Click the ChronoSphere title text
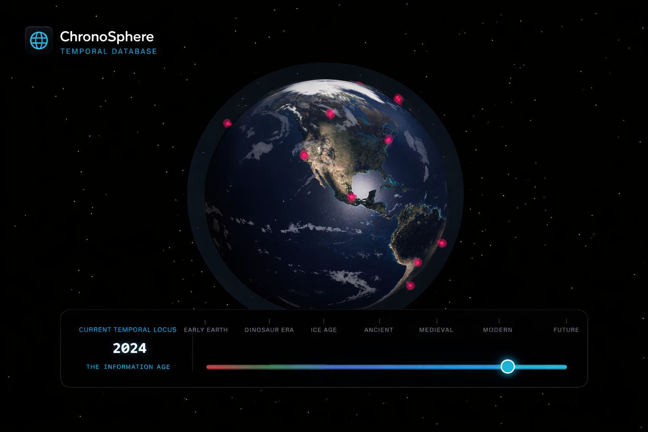 tap(107, 37)
